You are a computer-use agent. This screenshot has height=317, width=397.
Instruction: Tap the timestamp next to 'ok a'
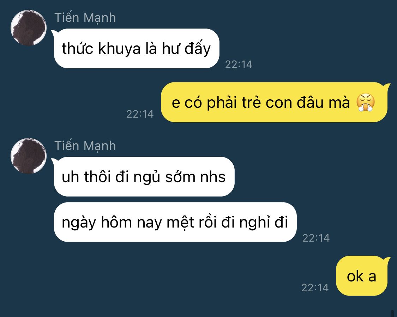tap(315, 288)
